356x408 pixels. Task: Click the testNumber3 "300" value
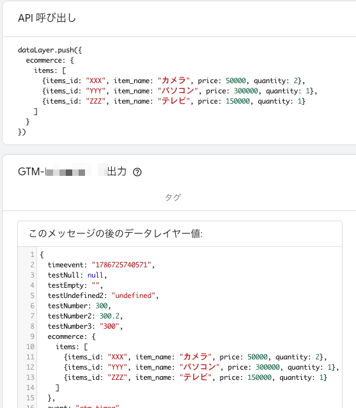coord(109,326)
